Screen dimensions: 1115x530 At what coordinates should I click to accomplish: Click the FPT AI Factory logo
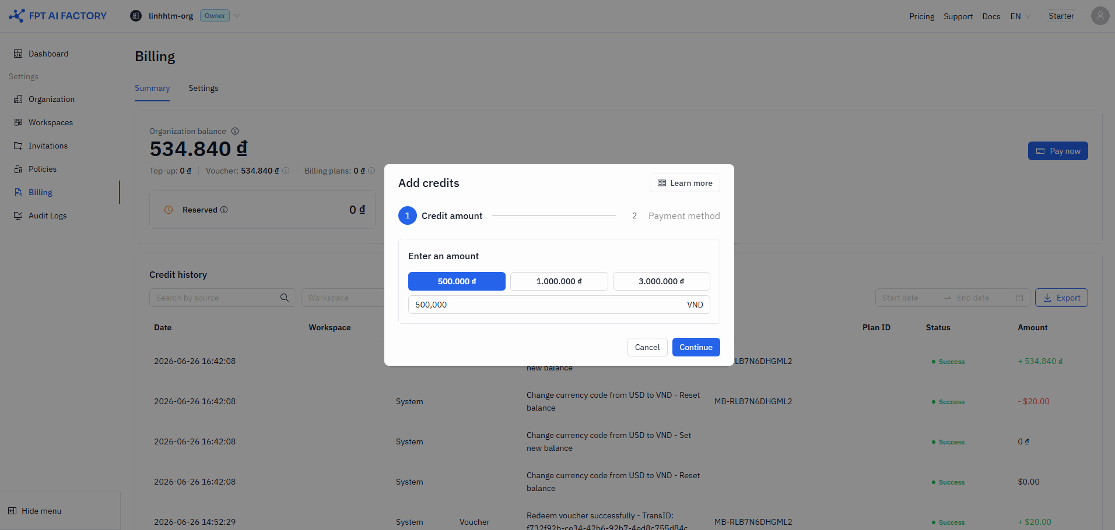point(58,16)
